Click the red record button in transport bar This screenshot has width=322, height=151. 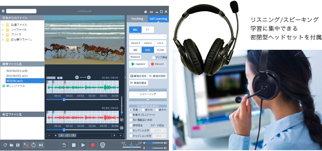93,145
